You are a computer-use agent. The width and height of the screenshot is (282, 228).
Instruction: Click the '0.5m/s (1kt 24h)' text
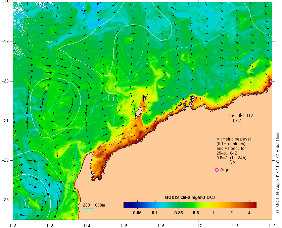pyautogui.click(x=231, y=158)
